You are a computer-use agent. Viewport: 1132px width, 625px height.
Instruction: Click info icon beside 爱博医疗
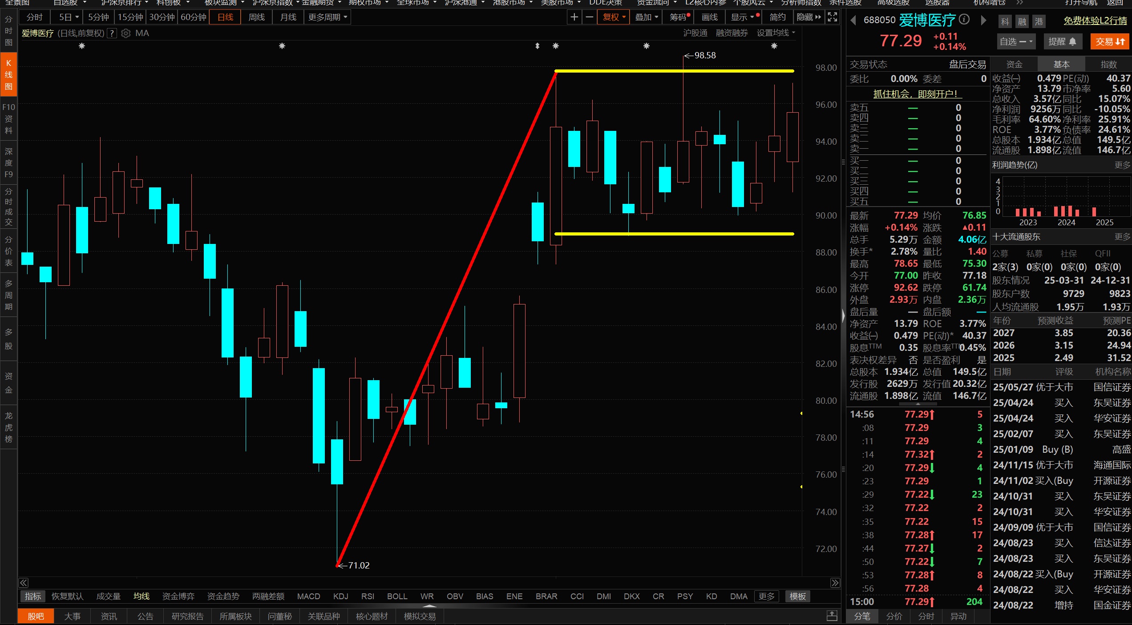964,19
